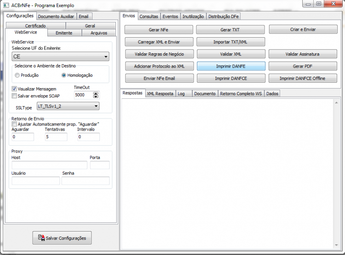Switch to Inutilização tab
The height and width of the screenshot is (255, 345).
click(x=193, y=17)
